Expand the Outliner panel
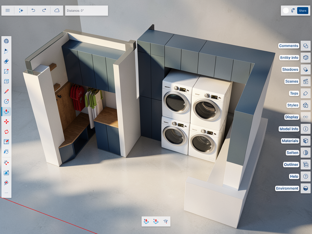Screen dimensions: 312x234 tap(305, 164)
